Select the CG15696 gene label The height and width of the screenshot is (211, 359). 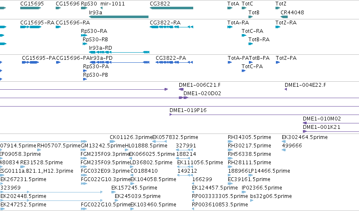coord(67,4)
